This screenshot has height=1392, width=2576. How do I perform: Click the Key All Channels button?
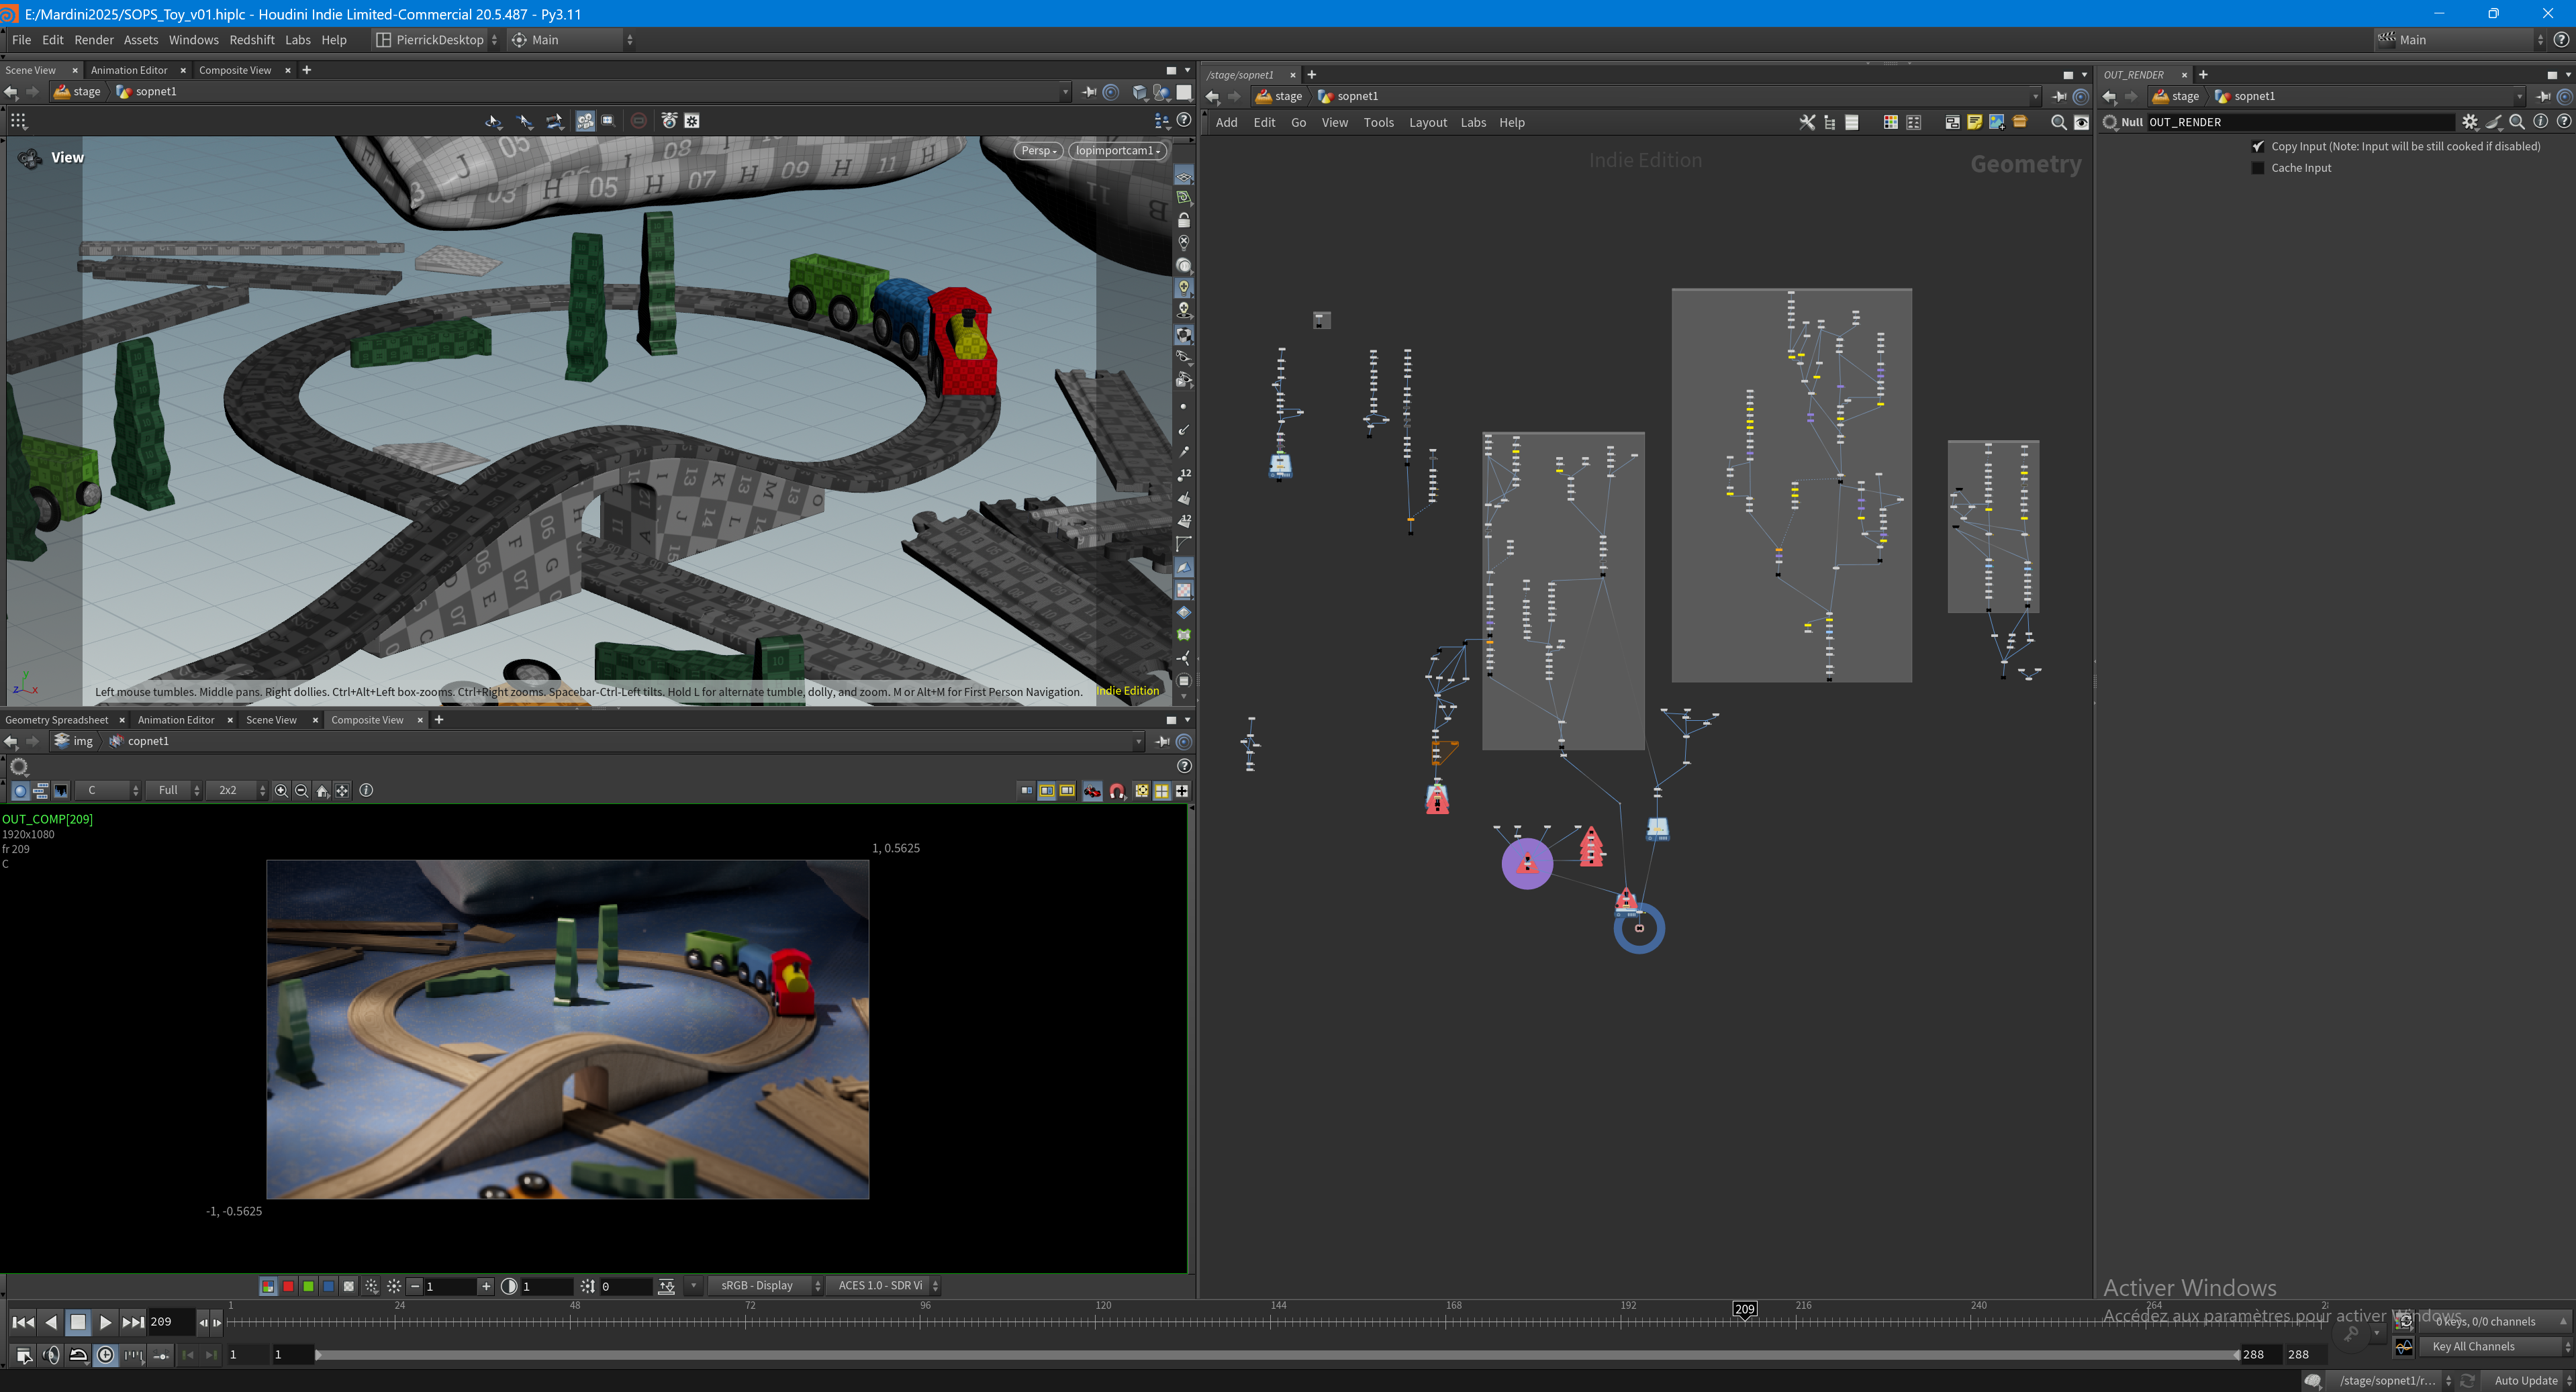pyautogui.click(x=2474, y=1347)
